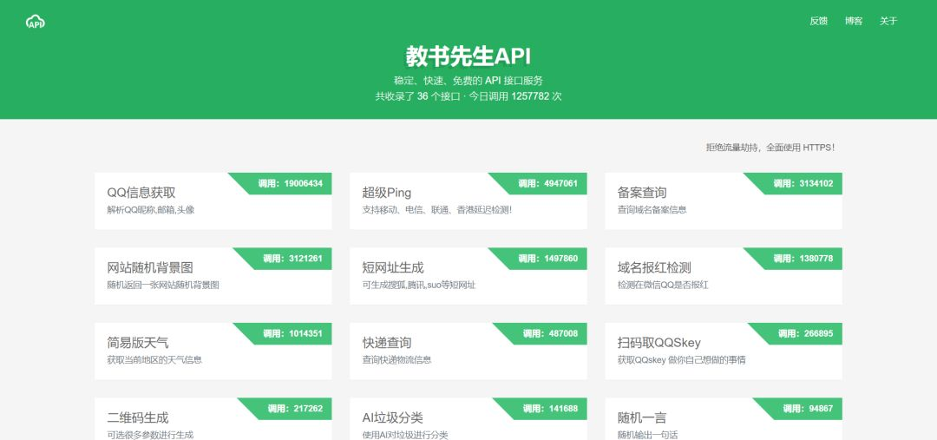Click the 教书先生API page title
Screen dimensions: 937x440
tap(468, 56)
